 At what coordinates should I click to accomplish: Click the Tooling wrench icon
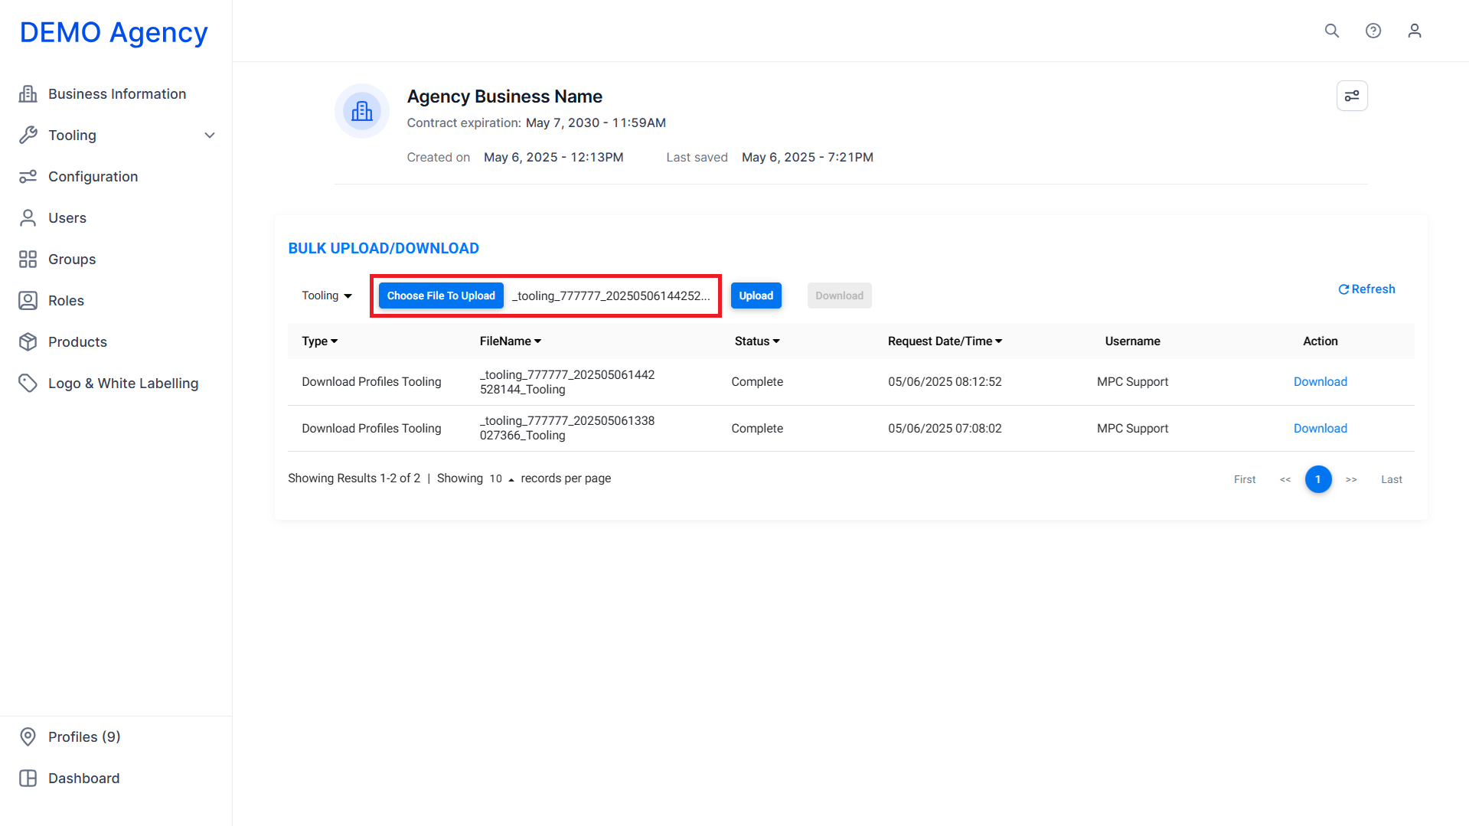point(28,135)
